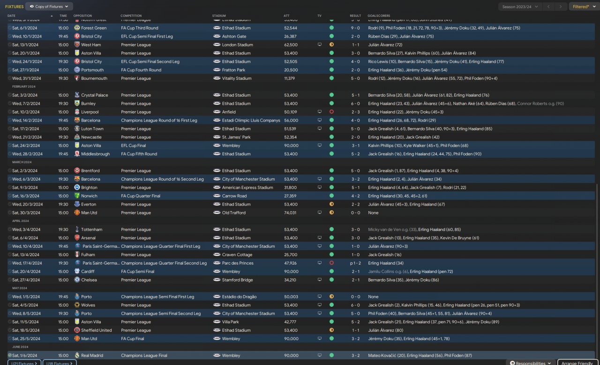The width and height of the screenshot is (600, 365).
Task: Open the Copy of Fixtures view dropdown
Action: (x=49, y=7)
